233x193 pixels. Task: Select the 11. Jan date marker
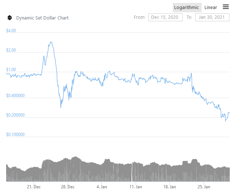click(136, 187)
